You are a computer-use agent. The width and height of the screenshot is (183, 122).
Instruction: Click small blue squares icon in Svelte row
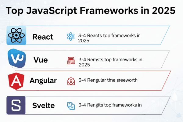click(x=71, y=106)
